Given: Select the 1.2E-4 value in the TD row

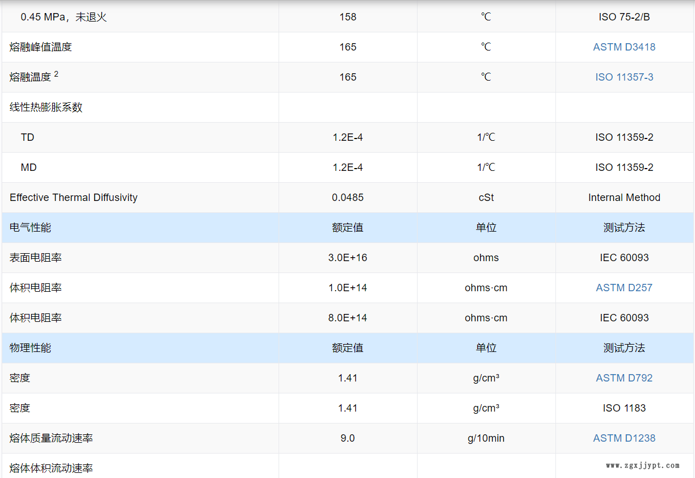Looking at the screenshot, I should tap(348, 137).
